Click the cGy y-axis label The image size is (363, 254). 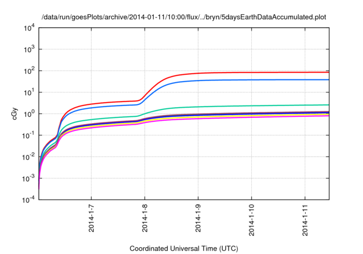tap(15, 113)
